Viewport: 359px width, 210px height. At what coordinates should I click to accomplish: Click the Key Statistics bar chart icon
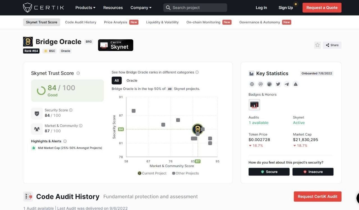251,74
